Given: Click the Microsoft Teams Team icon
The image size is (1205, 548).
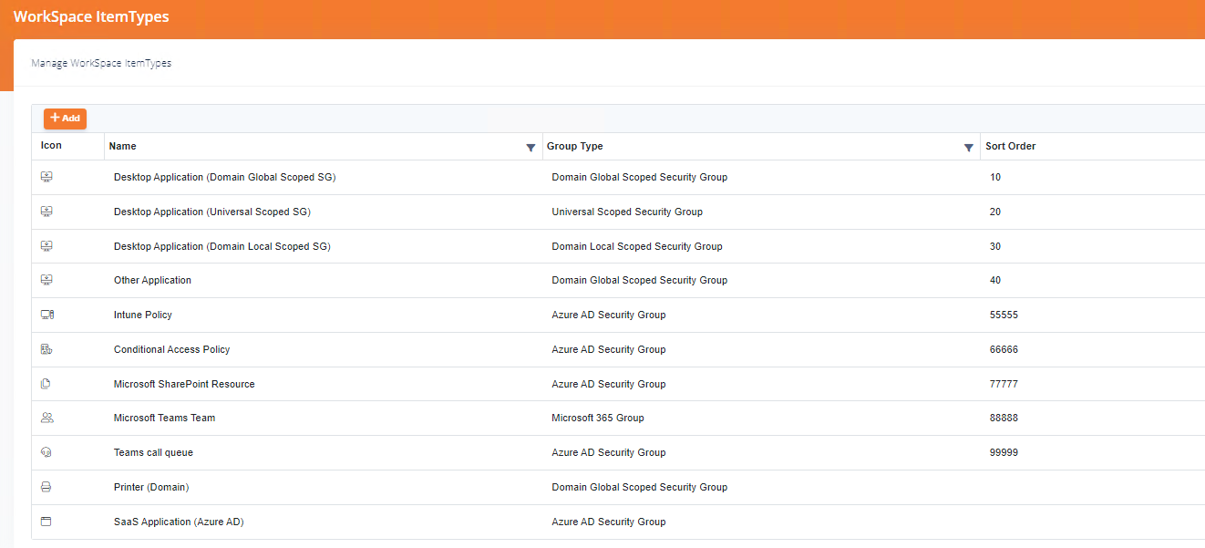Looking at the screenshot, I should coord(47,418).
